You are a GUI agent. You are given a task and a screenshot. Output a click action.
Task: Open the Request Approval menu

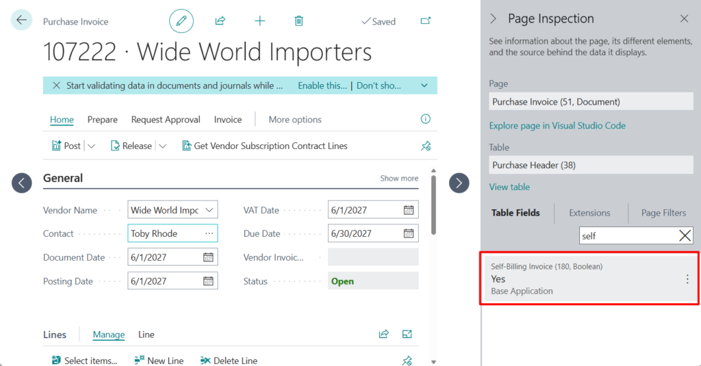click(x=166, y=120)
